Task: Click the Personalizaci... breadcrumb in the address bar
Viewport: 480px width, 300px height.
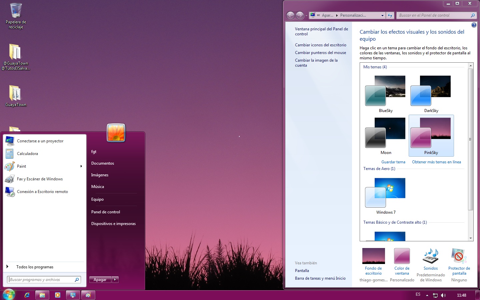Action: coord(353,15)
